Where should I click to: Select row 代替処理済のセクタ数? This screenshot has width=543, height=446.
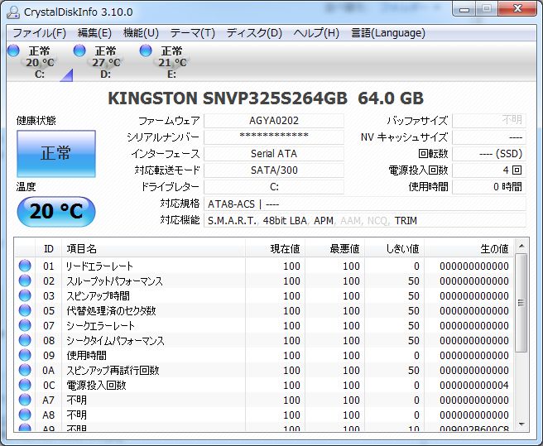[x=265, y=310]
